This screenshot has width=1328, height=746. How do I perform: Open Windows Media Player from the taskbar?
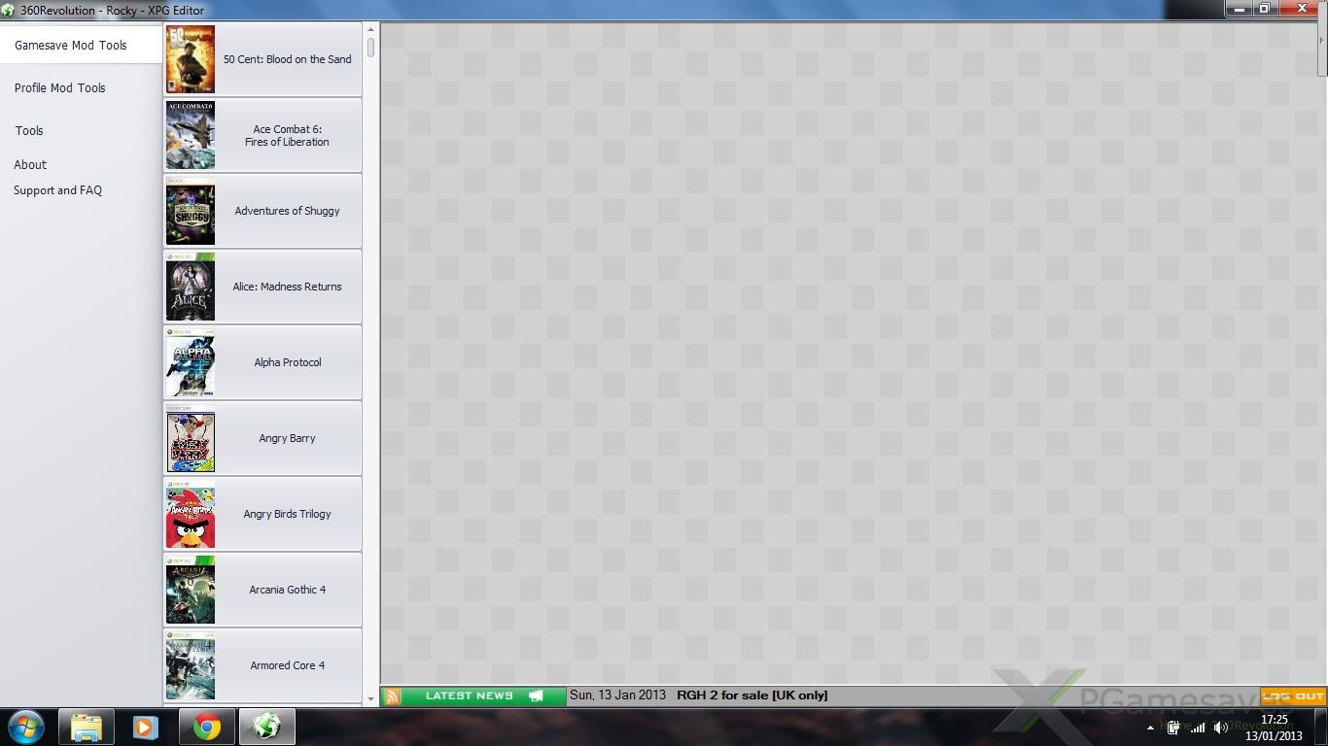146,727
